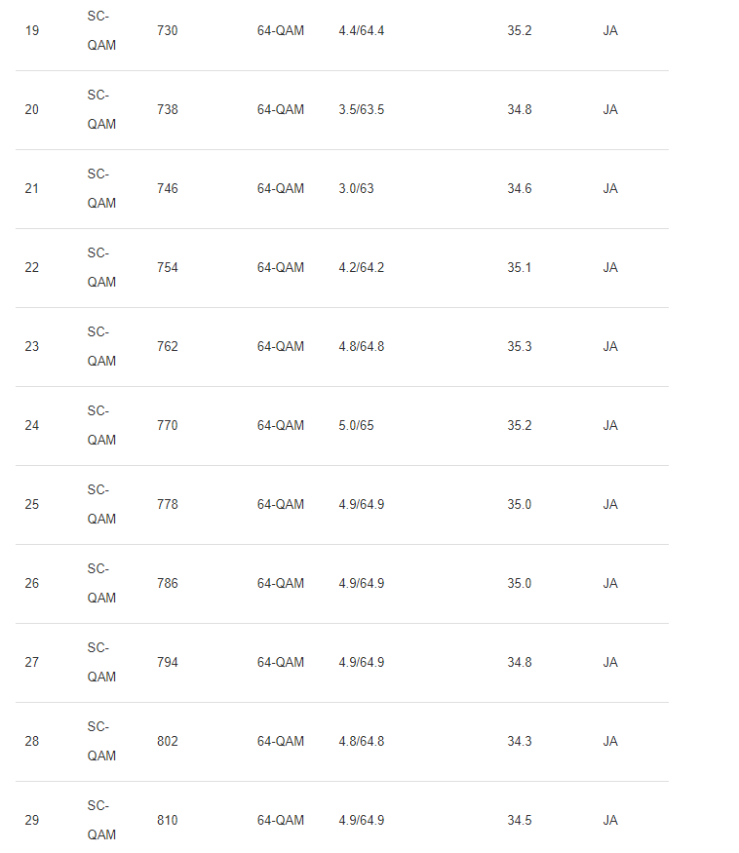
Task: Select the 3.0/63 power cell
Action: click(356, 189)
